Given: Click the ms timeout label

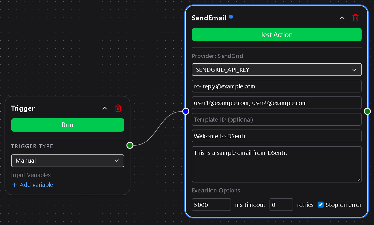Looking at the screenshot, I should [x=250, y=205].
